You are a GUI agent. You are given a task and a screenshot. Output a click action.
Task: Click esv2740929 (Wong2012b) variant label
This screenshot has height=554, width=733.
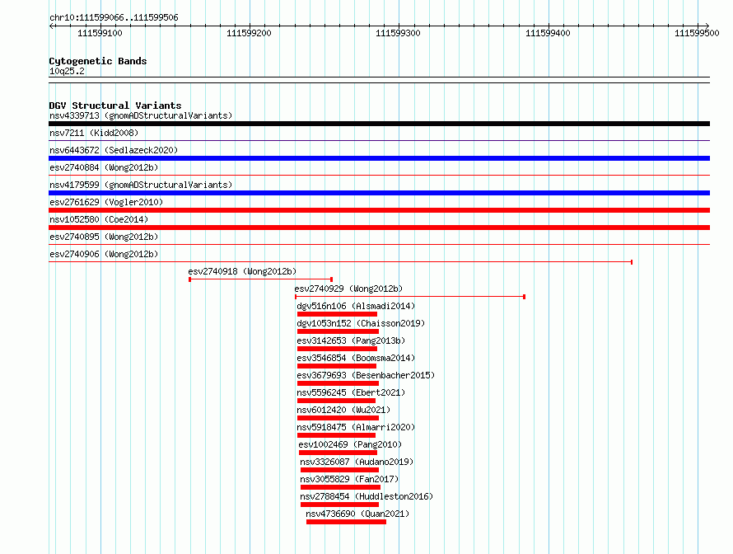click(348, 289)
